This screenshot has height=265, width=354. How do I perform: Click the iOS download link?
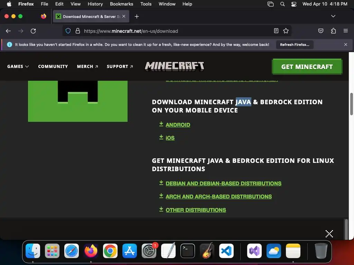(170, 138)
